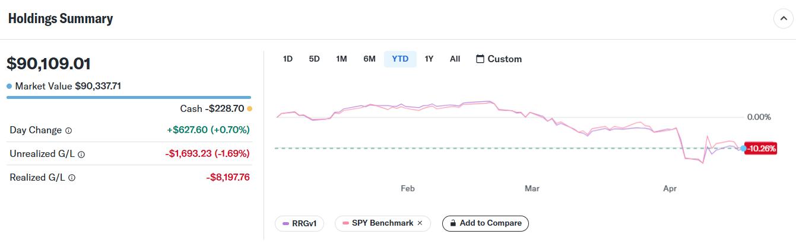
Task: Click the Realized G/L info icon
Action: 72,178
